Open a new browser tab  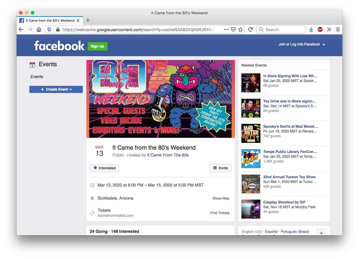[x=88, y=20]
